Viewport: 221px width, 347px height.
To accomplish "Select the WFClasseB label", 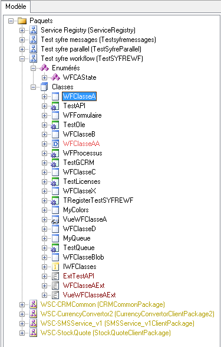I will [x=79, y=134].
